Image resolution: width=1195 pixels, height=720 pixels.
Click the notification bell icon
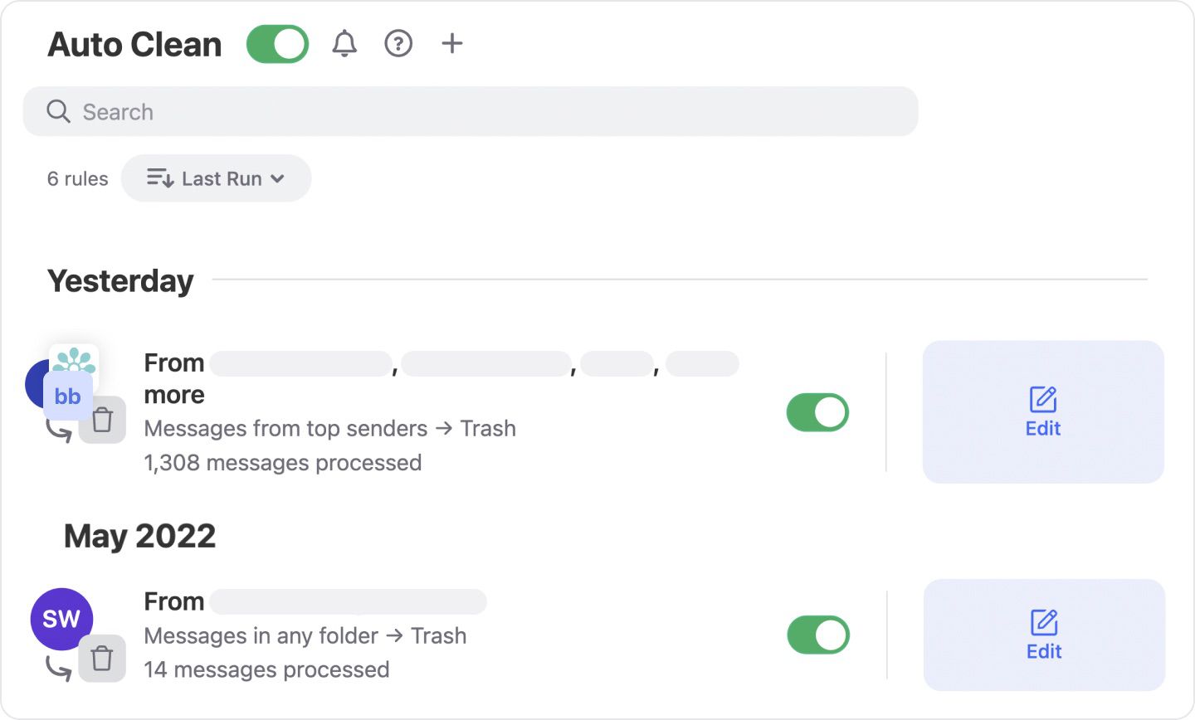[x=344, y=44]
